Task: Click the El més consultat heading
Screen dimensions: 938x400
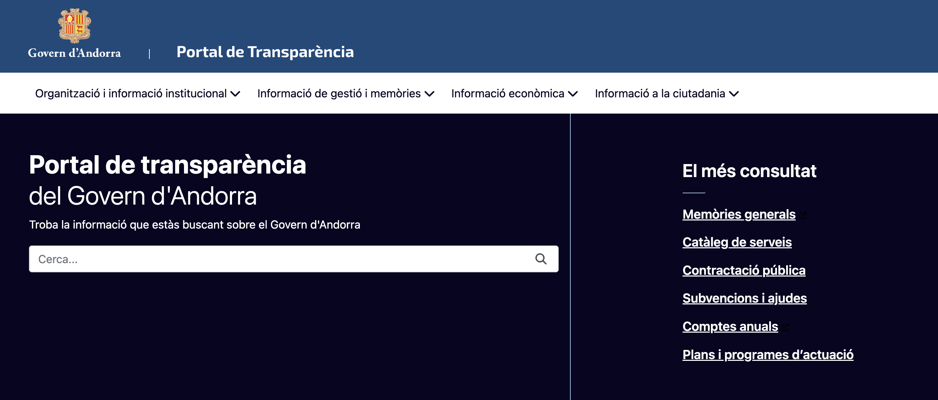Action: point(749,171)
